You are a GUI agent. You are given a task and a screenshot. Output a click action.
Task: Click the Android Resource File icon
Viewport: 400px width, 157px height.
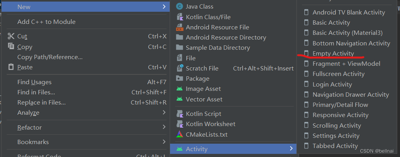180,27
